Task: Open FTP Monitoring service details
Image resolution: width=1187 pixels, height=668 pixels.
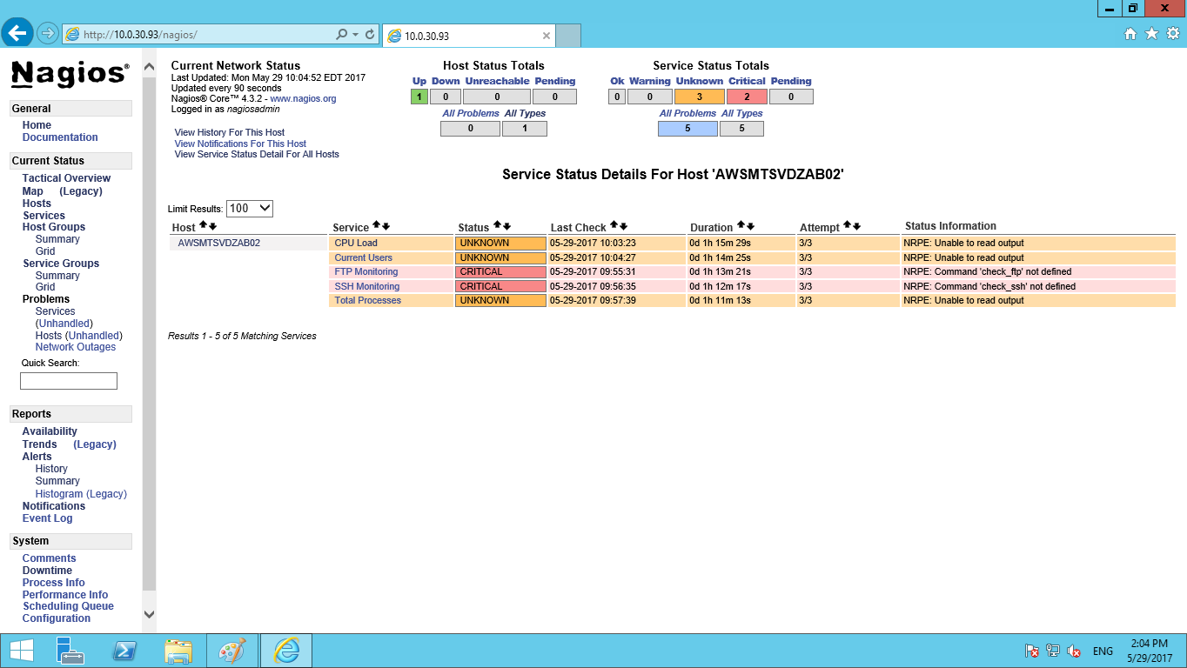Action: point(365,271)
